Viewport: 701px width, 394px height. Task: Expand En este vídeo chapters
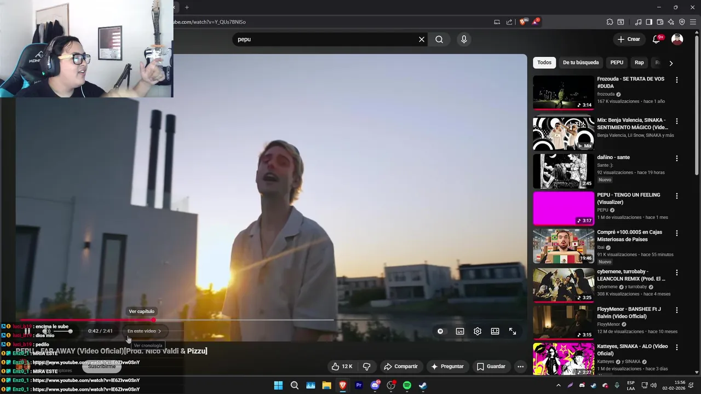[x=145, y=331]
